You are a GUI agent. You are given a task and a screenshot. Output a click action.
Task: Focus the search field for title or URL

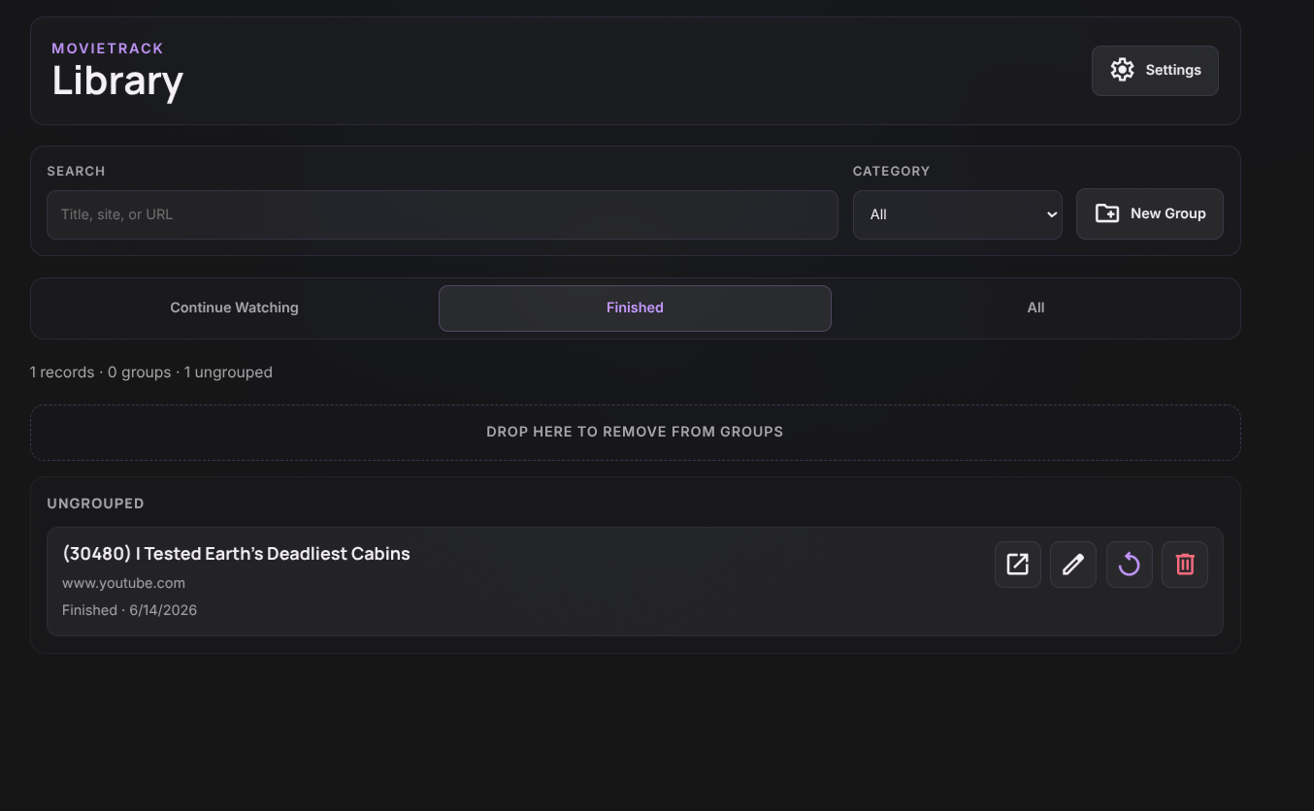pyautogui.click(x=443, y=214)
